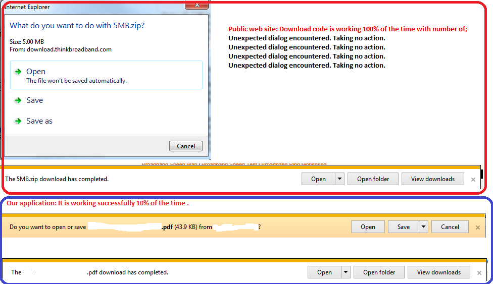Cancel the pdf open or save prompt
The image size is (493, 284).
coord(450,226)
